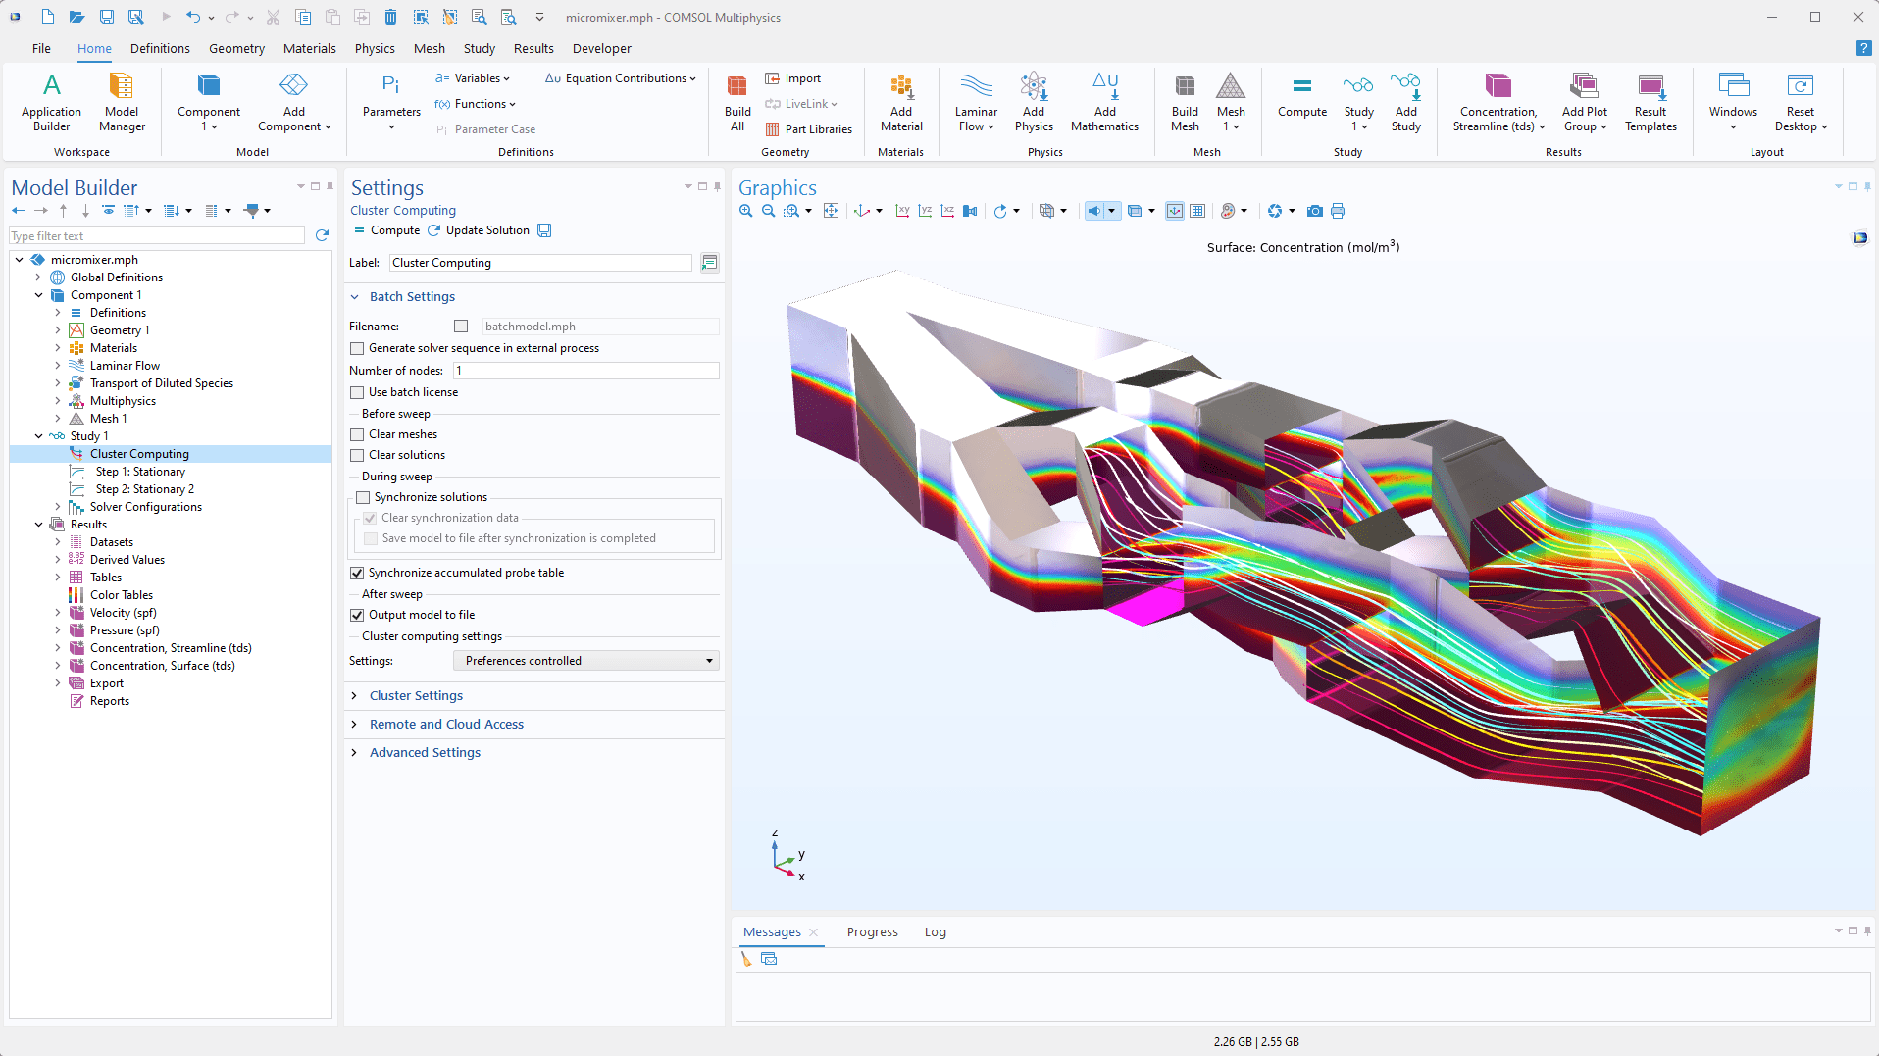Open Part Libraries
The width and height of the screenshot is (1879, 1056).
808,129
